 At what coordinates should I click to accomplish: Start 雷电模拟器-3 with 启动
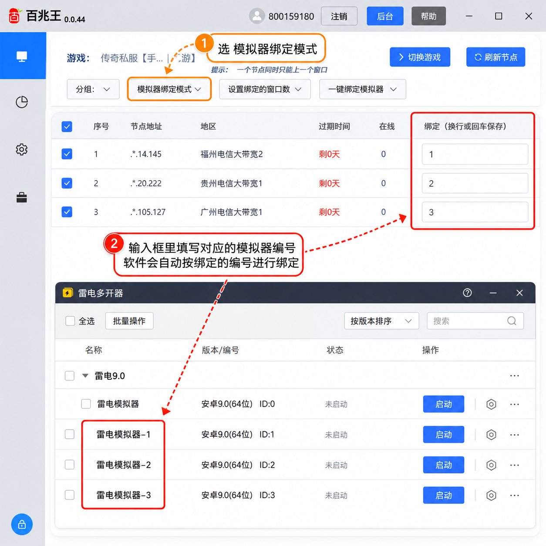pos(444,495)
